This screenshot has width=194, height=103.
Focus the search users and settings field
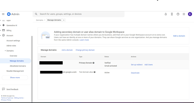(x=78, y=14)
